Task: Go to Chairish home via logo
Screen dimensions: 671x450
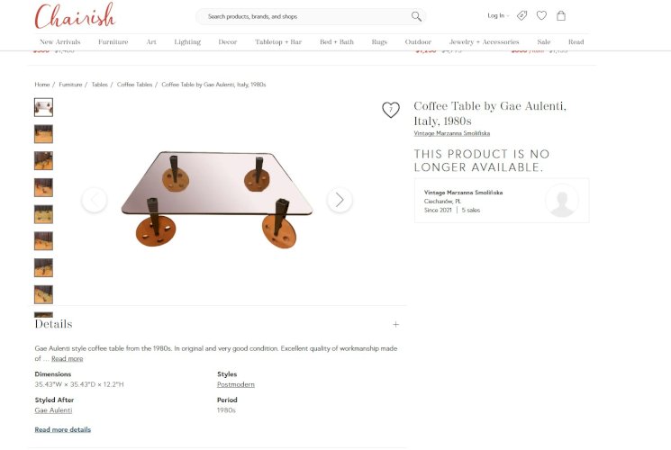Action: pos(75,16)
